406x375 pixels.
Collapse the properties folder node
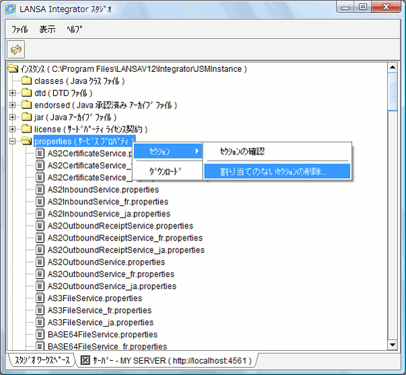[x=12, y=141]
